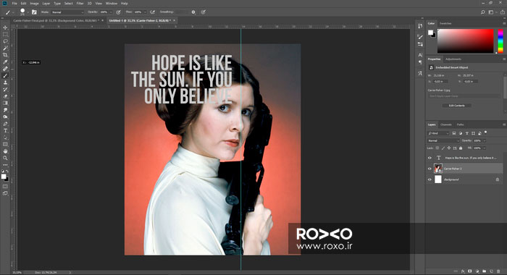Open the workspace switcher dropdown at top right
507x275 pixels.
[492, 12]
